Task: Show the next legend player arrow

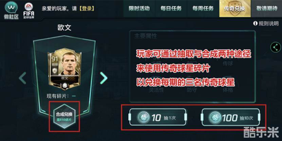Action: click(x=104, y=78)
